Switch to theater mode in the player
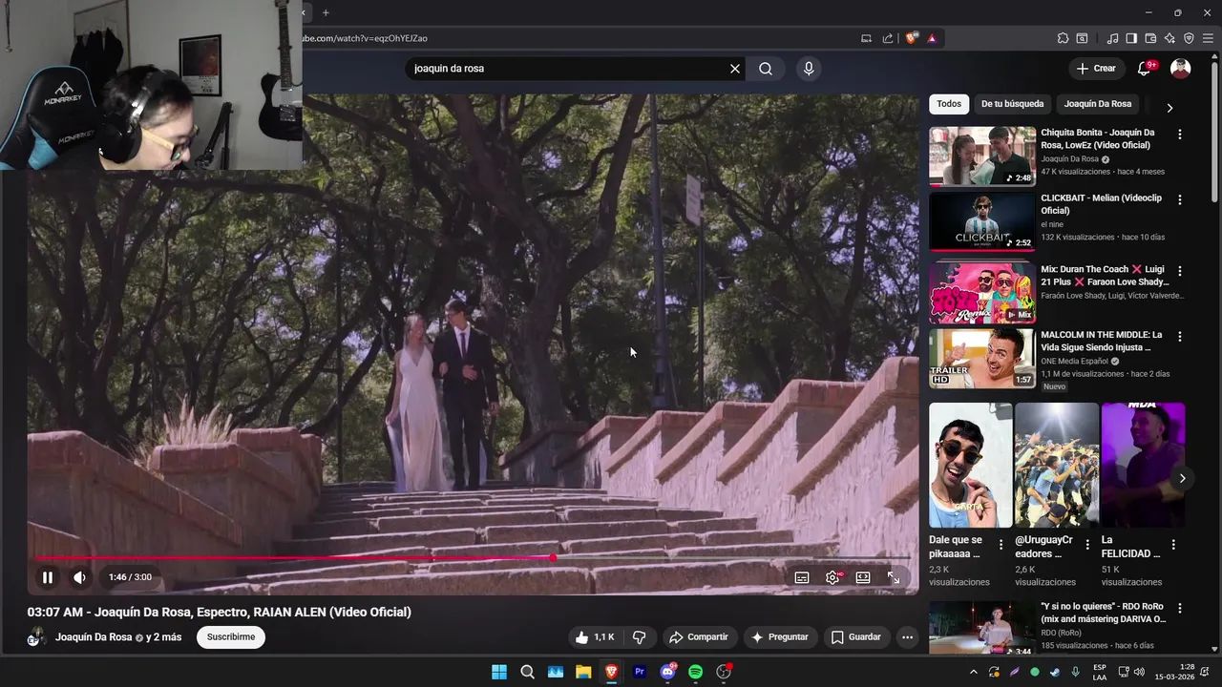Image resolution: width=1222 pixels, height=687 pixels. tap(863, 577)
